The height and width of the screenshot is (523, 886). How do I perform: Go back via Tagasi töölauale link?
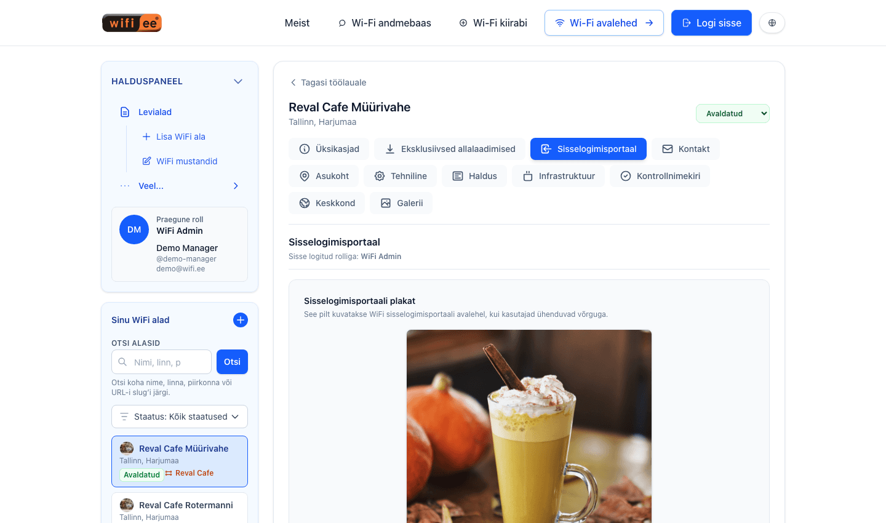pyautogui.click(x=328, y=82)
